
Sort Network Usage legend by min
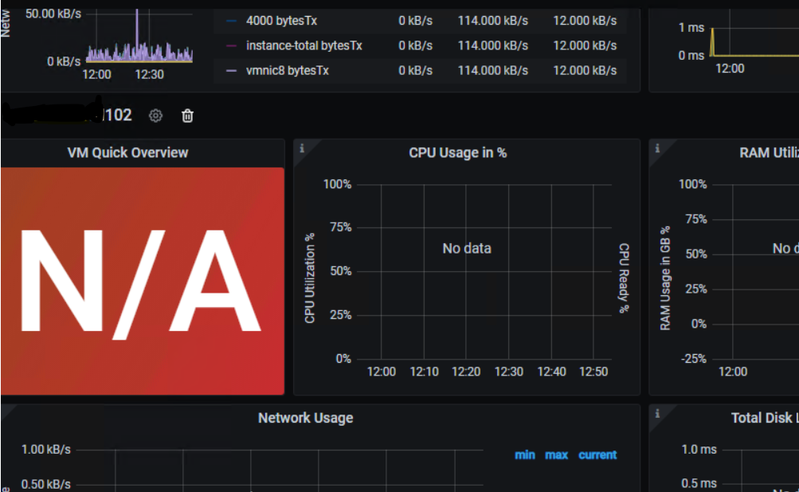pyautogui.click(x=525, y=455)
